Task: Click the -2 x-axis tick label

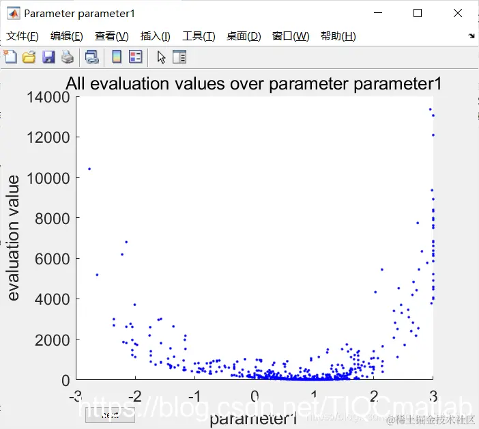Action: [135, 396]
